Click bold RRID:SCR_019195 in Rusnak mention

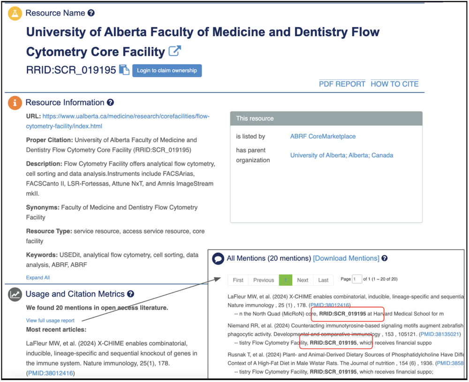[333, 372]
